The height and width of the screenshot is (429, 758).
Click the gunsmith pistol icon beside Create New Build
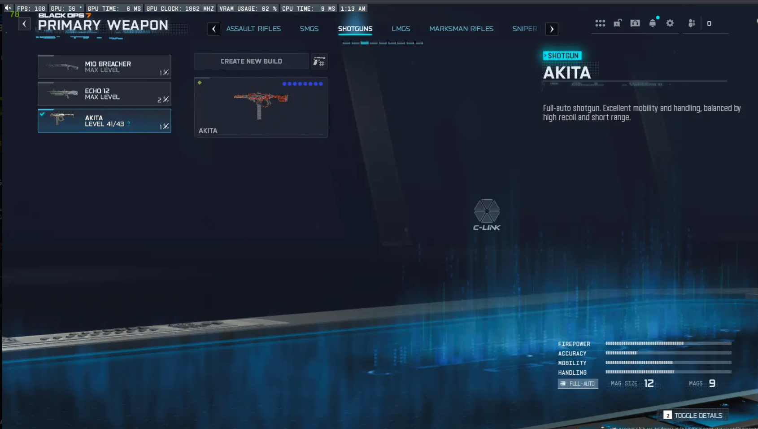click(x=319, y=61)
